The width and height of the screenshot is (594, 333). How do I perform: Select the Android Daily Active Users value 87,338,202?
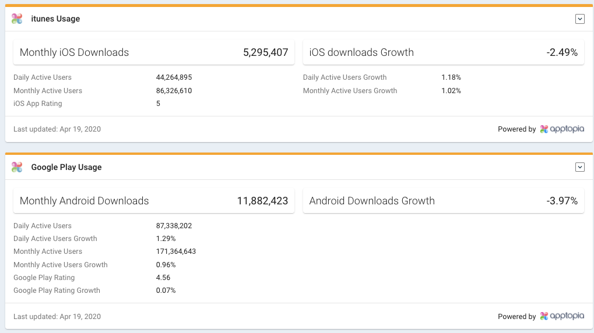coord(174,226)
